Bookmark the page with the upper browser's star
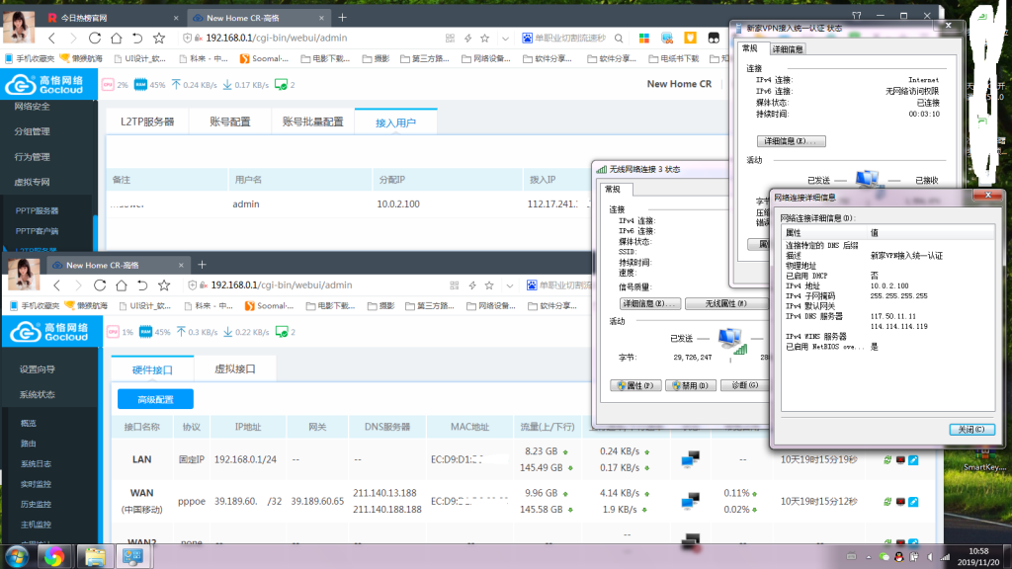The image size is (1012, 569). 159,39
